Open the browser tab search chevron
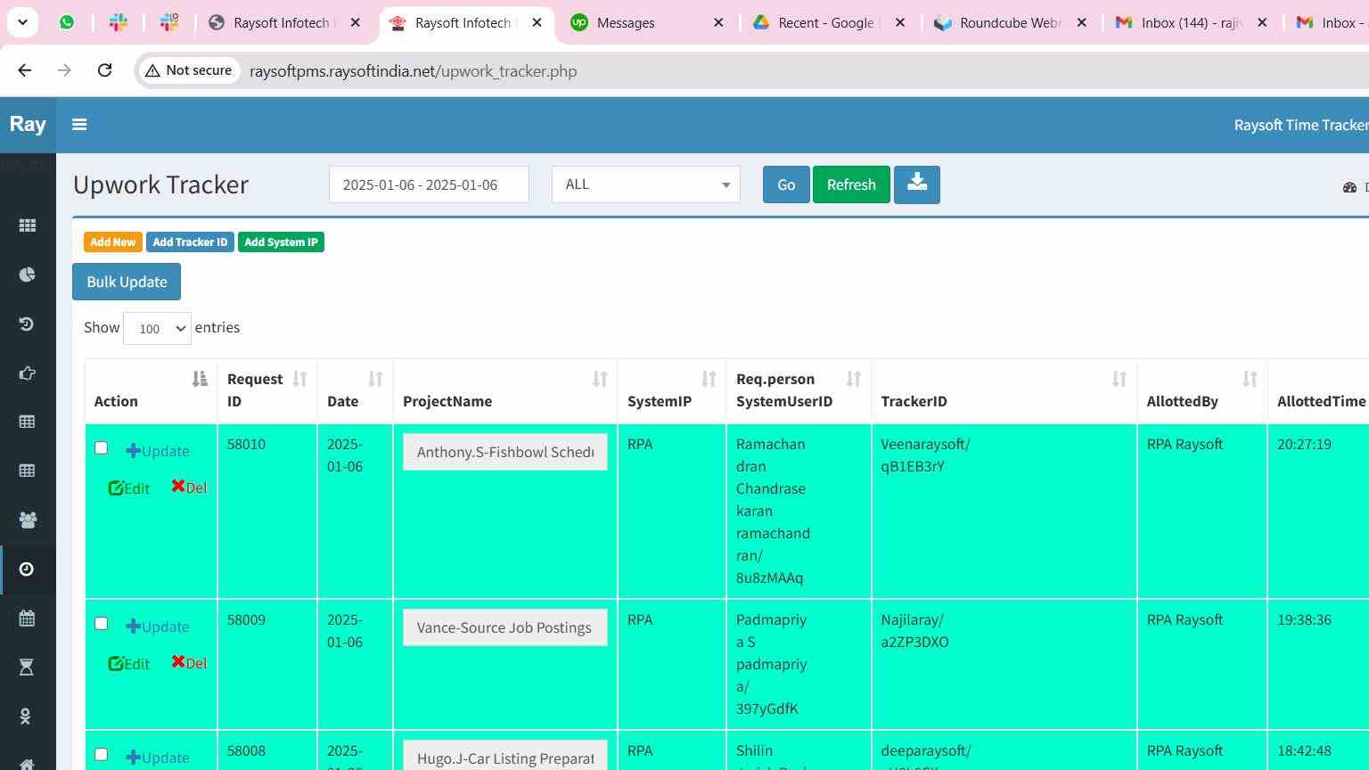The width and height of the screenshot is (1369, 770). [22, 22]
